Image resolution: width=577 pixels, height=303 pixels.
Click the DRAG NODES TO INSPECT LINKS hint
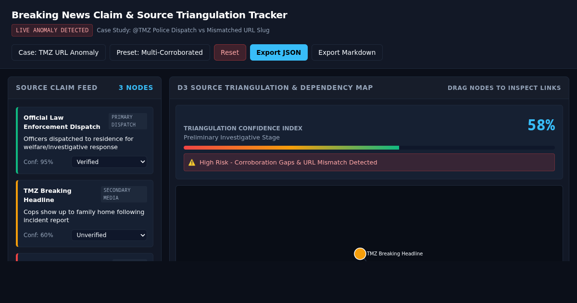[x=504, y=88]
